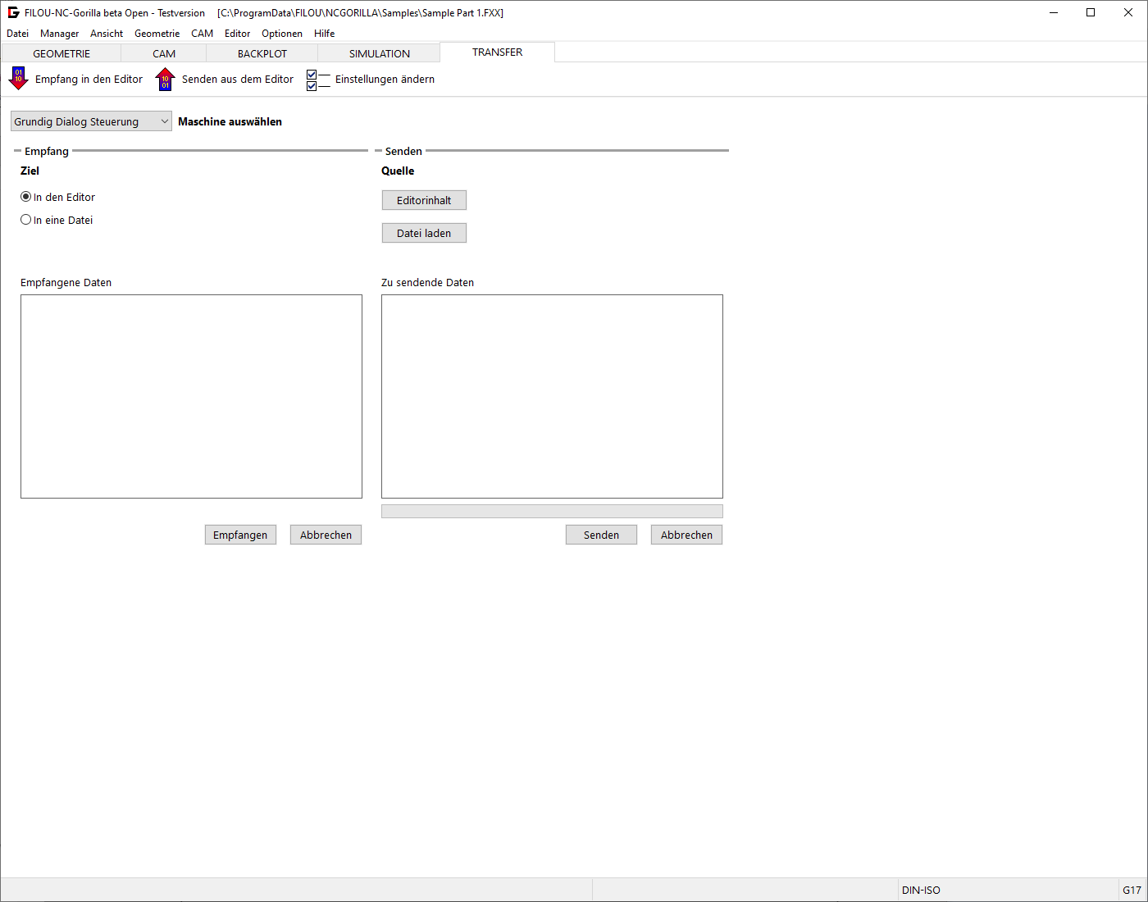1148x902 pixels.
Task: Open the CAM menu in menu bar
Action: pos(202,34)
